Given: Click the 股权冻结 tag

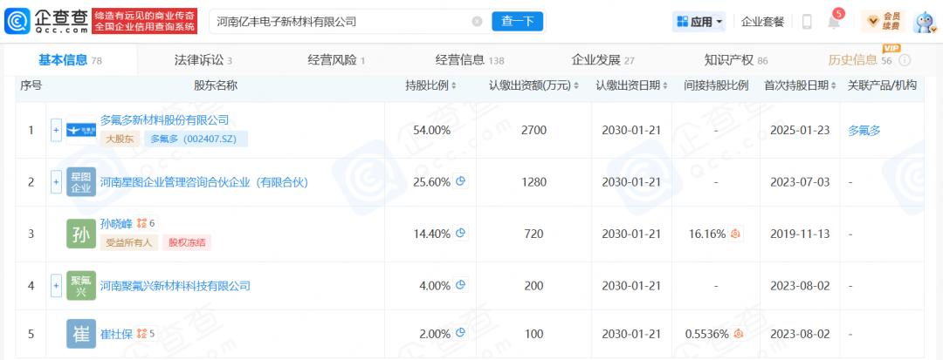Looking at the screenshot, I should pyautogui.click(x=187, y=242).
